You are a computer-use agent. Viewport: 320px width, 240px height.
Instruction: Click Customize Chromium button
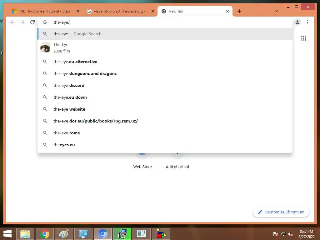point(281,212)
